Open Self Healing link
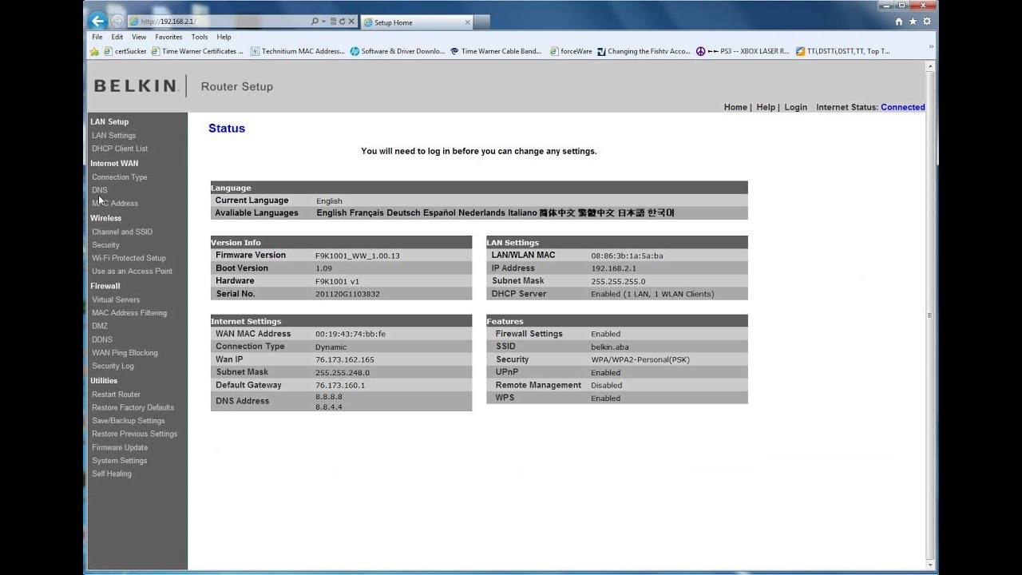 112,474
